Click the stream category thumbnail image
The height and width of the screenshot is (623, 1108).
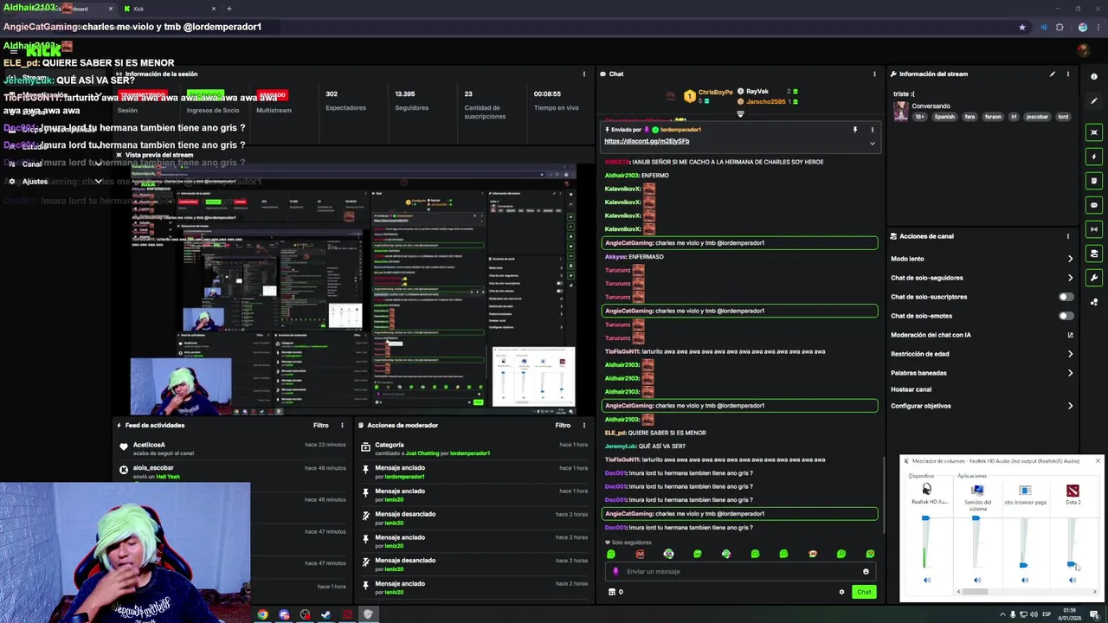tap(901, 111)
